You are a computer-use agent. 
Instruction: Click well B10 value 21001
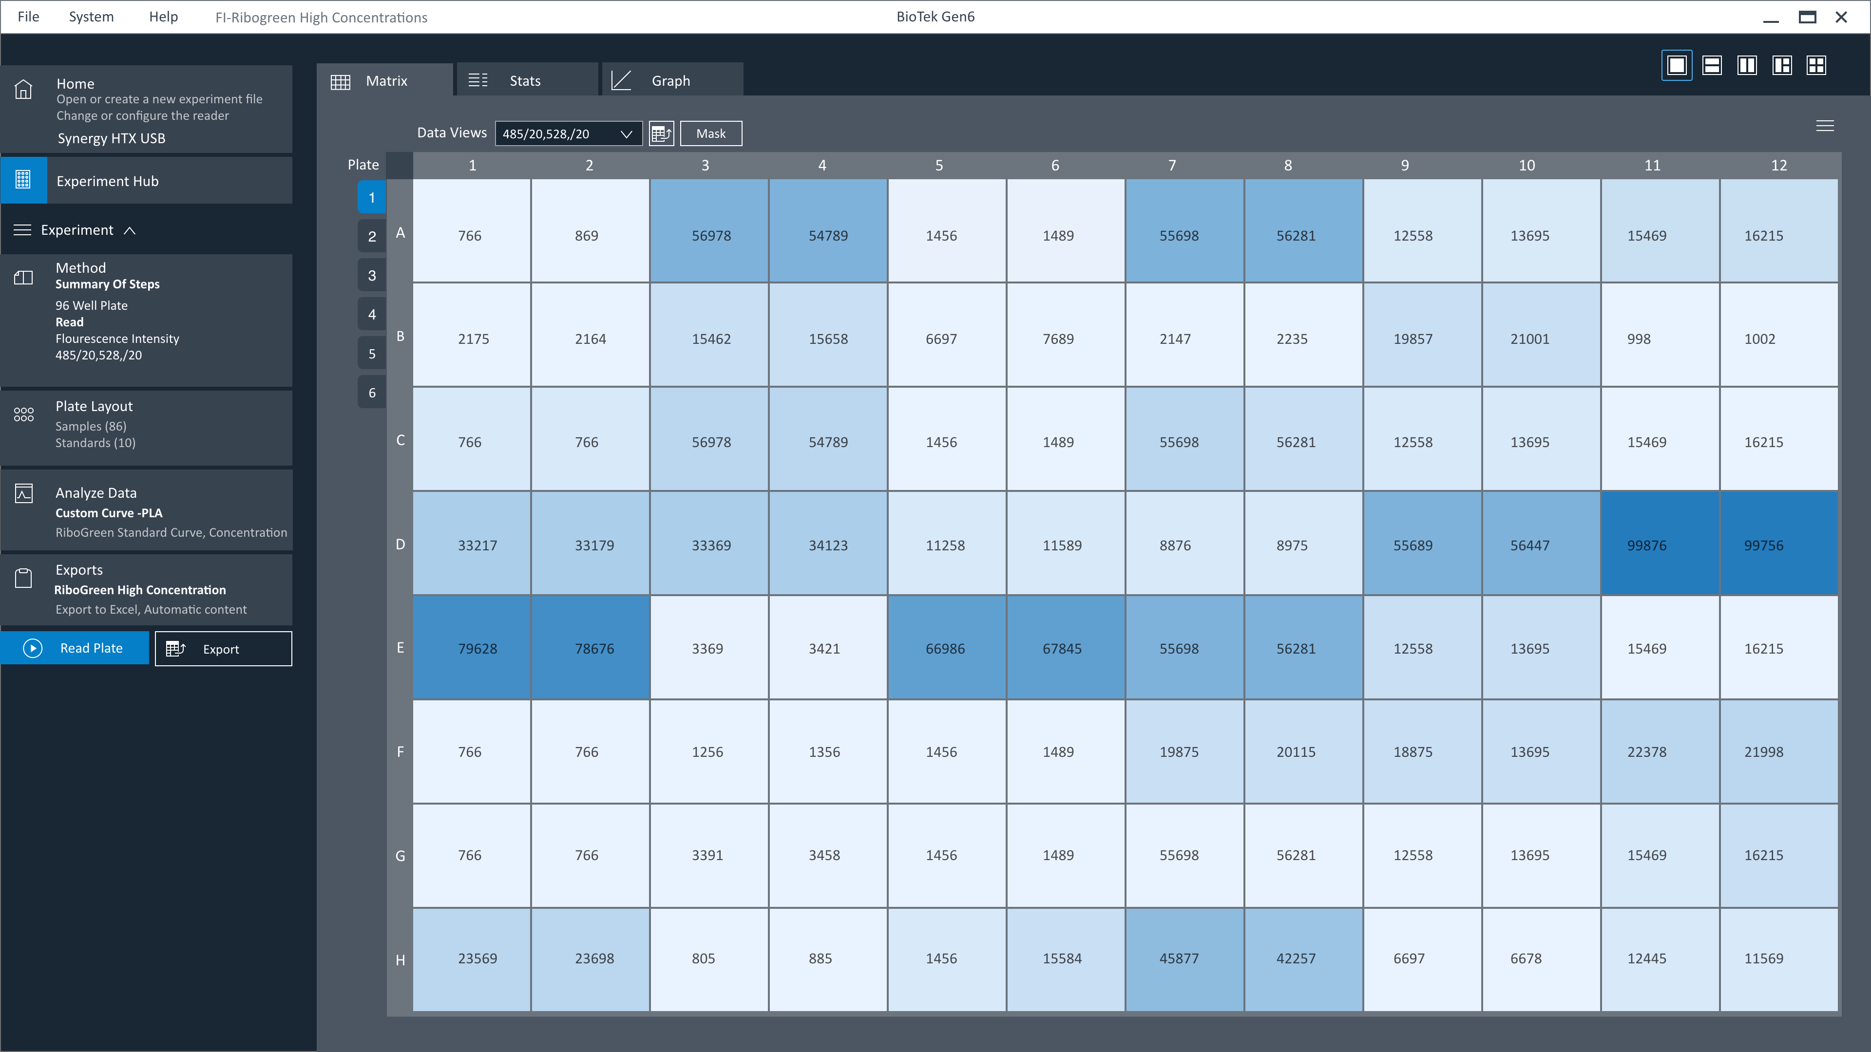[x=1541, y=335]
